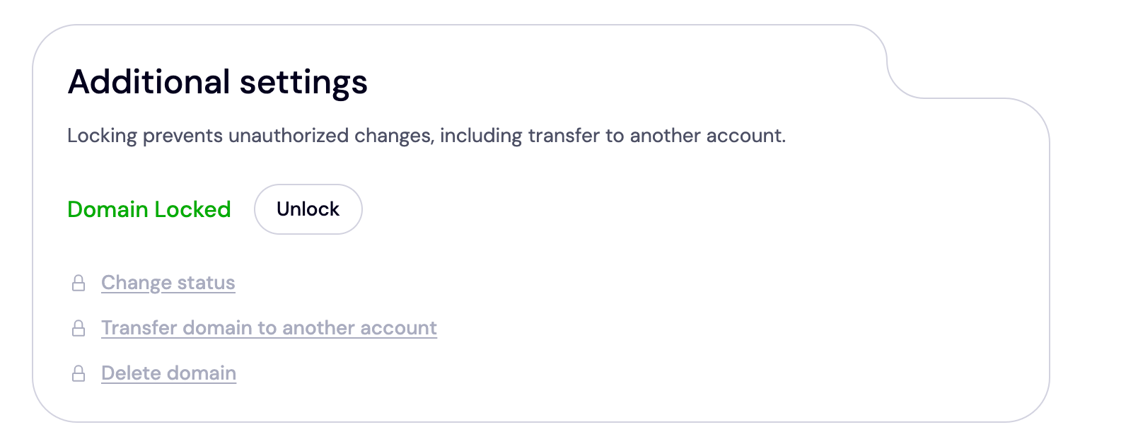Image resolution: width=1126 pixels, height=444 pixels.
Task: Click the word "settings" in the heading
Action: (303, 82)
